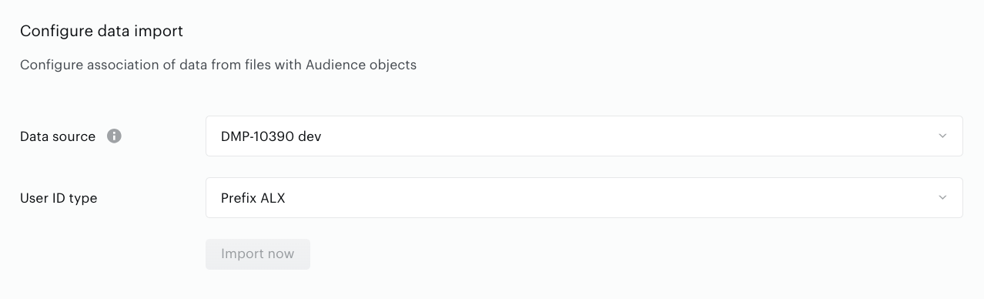Click the 'ALX' text in User ID type
Viewport: 984px width, 299px height.
[x=273, y=198]
